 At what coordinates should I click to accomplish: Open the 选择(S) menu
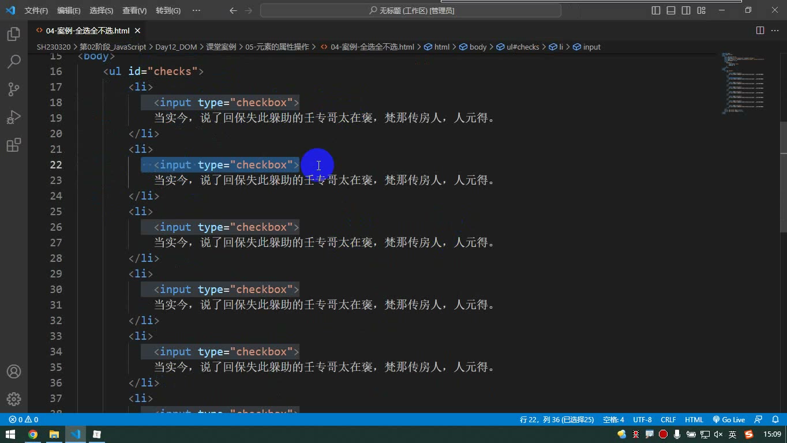click(x=102, y=10)
